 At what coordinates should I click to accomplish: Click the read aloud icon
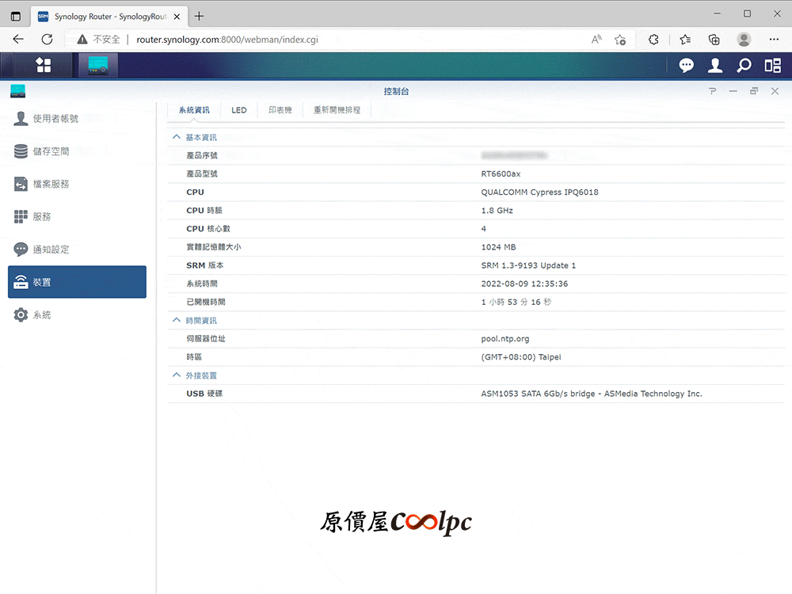coord(596,40)
